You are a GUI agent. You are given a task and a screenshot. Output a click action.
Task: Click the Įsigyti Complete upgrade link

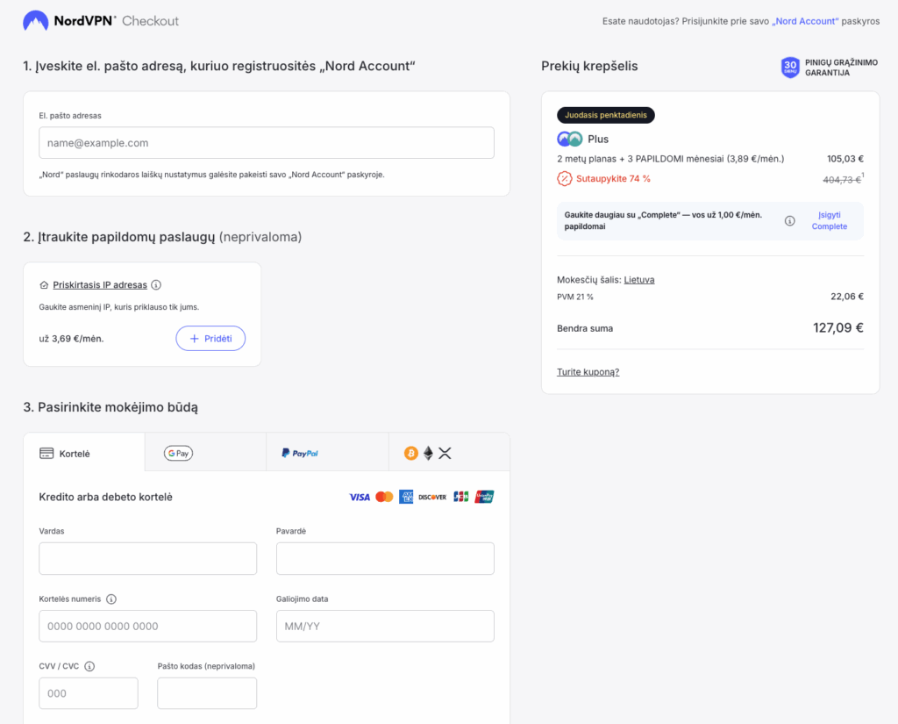click(829, 220)
